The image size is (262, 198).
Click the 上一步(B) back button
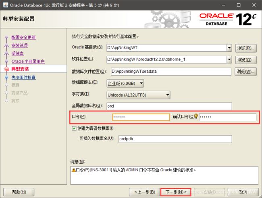click(144, 192)
